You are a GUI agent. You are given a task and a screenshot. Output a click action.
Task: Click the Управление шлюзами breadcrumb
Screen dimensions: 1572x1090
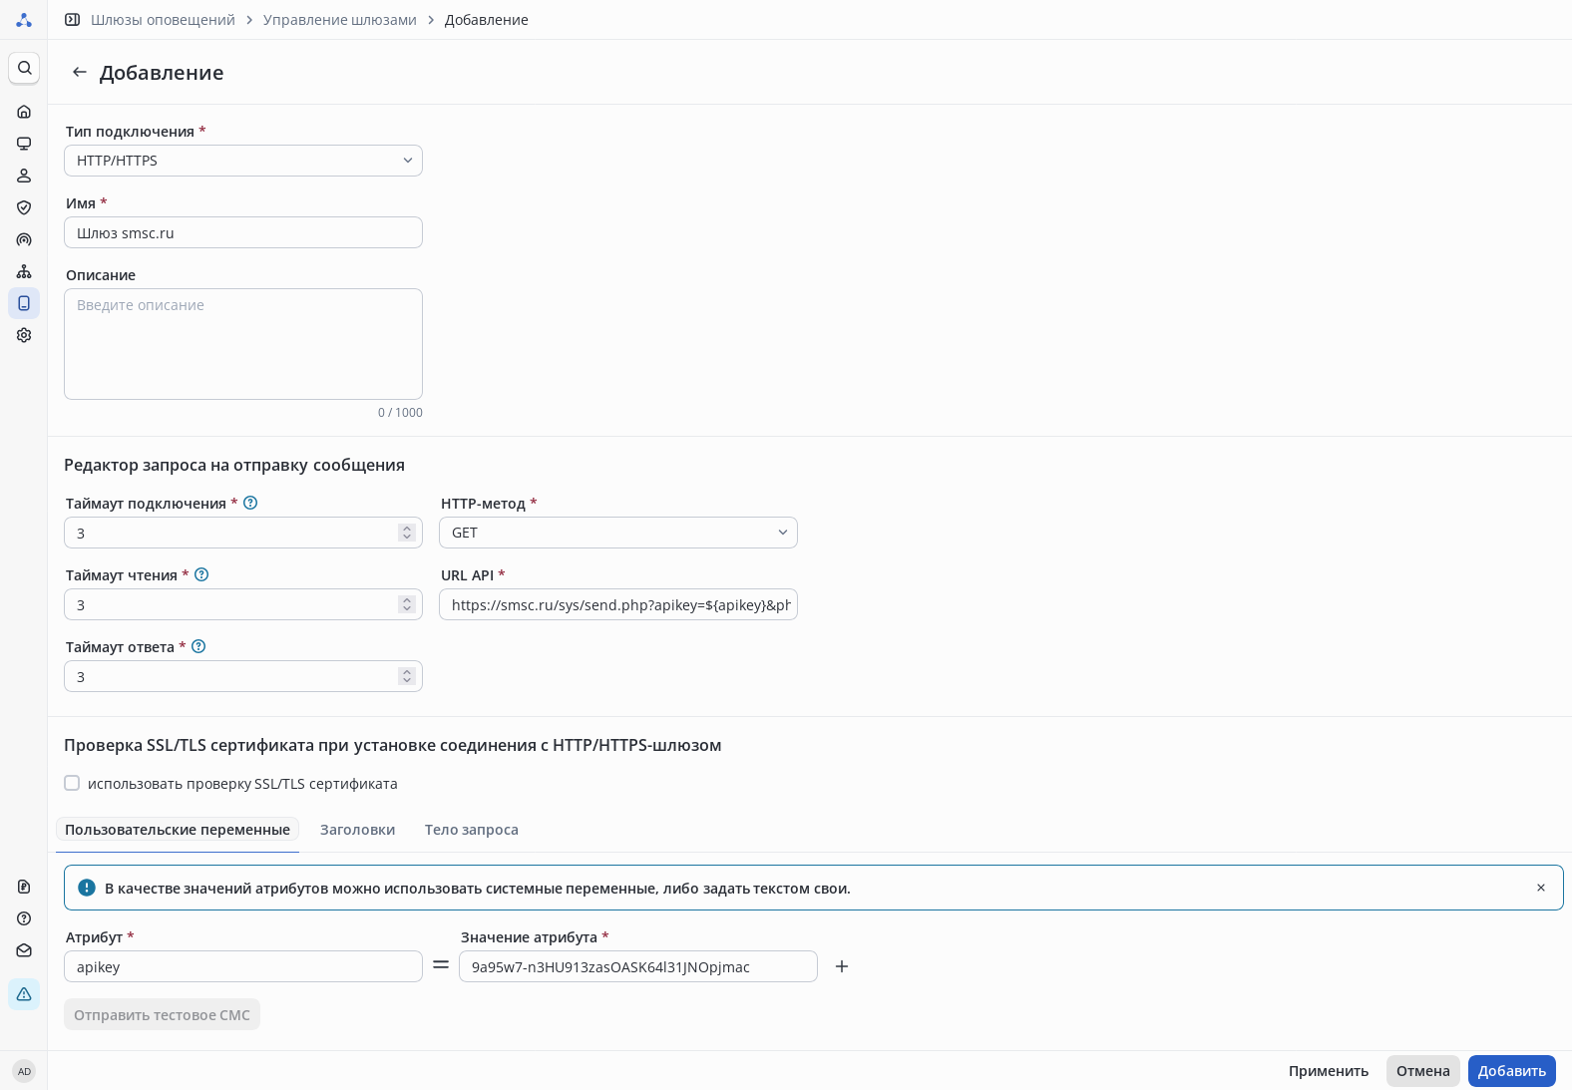tap(340, 20)
